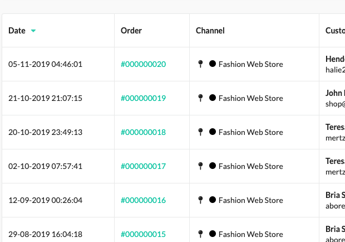Click the pin icon in order #000000015 row
Image resolution: width=345 pixels, height=242 pixels.
[200, 234]
